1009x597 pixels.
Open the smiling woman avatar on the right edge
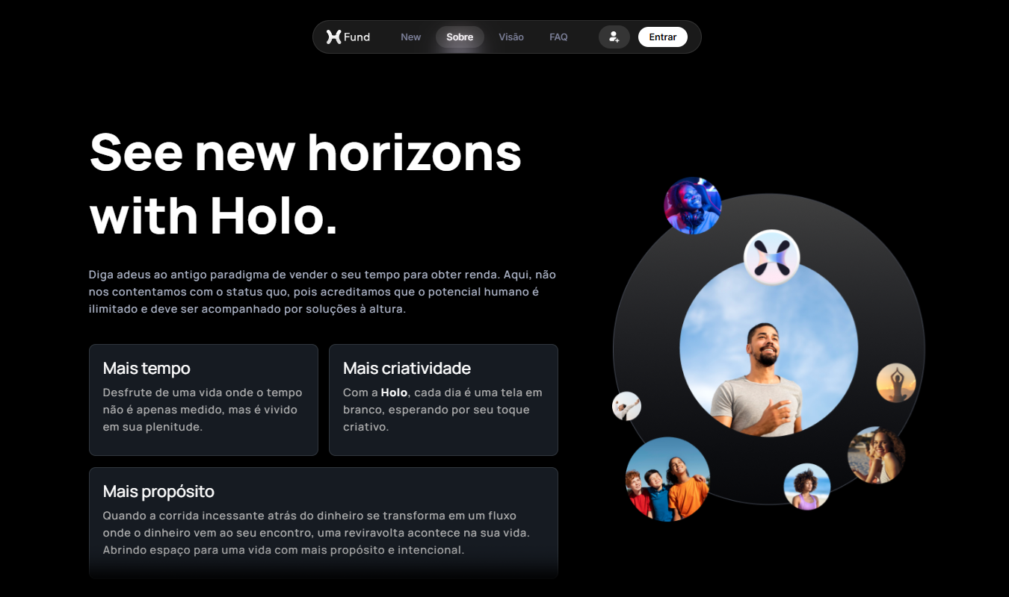(x=876, y=455)
